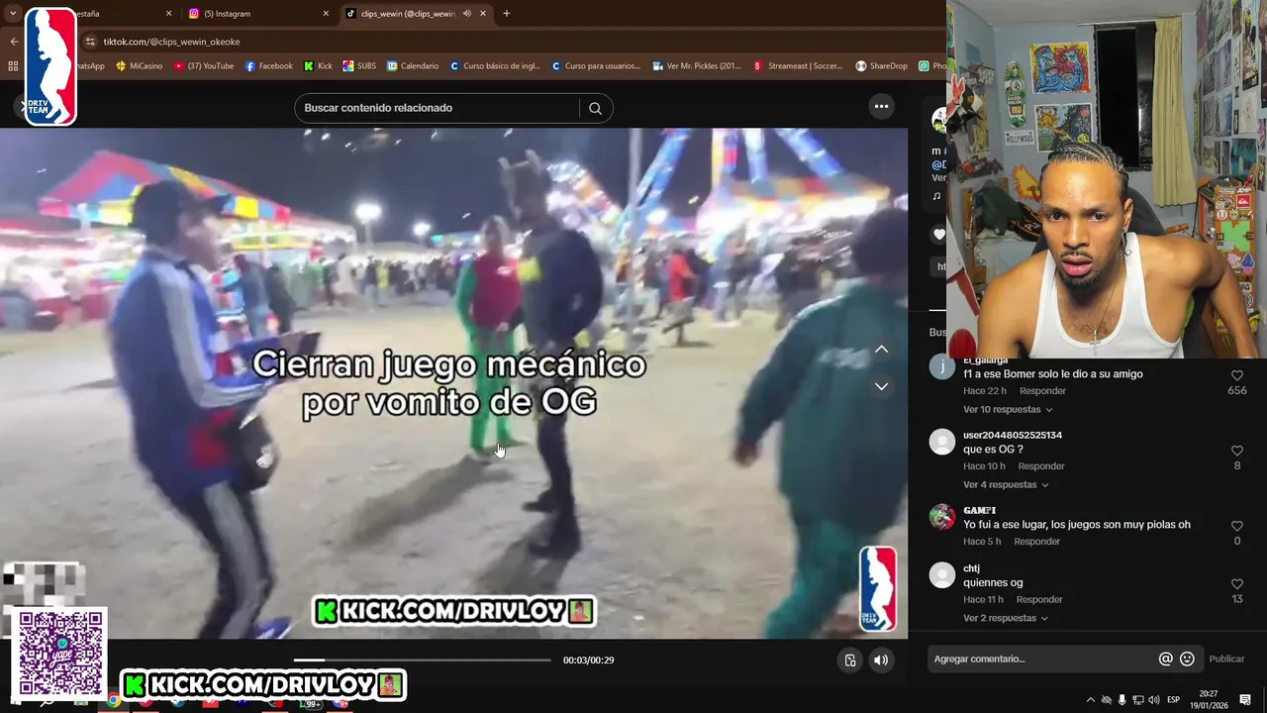Like the comment about 'juegos son muy piolas'

pyautogui.click(x=1237, y=527)
